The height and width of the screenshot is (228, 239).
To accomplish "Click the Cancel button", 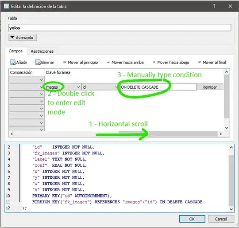I will click(x=221, y=219).
